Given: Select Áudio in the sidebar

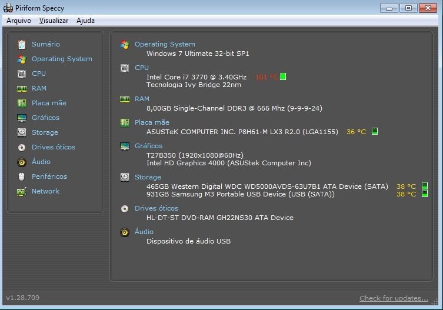Looking at the screenshot, I should coord(41,162).
